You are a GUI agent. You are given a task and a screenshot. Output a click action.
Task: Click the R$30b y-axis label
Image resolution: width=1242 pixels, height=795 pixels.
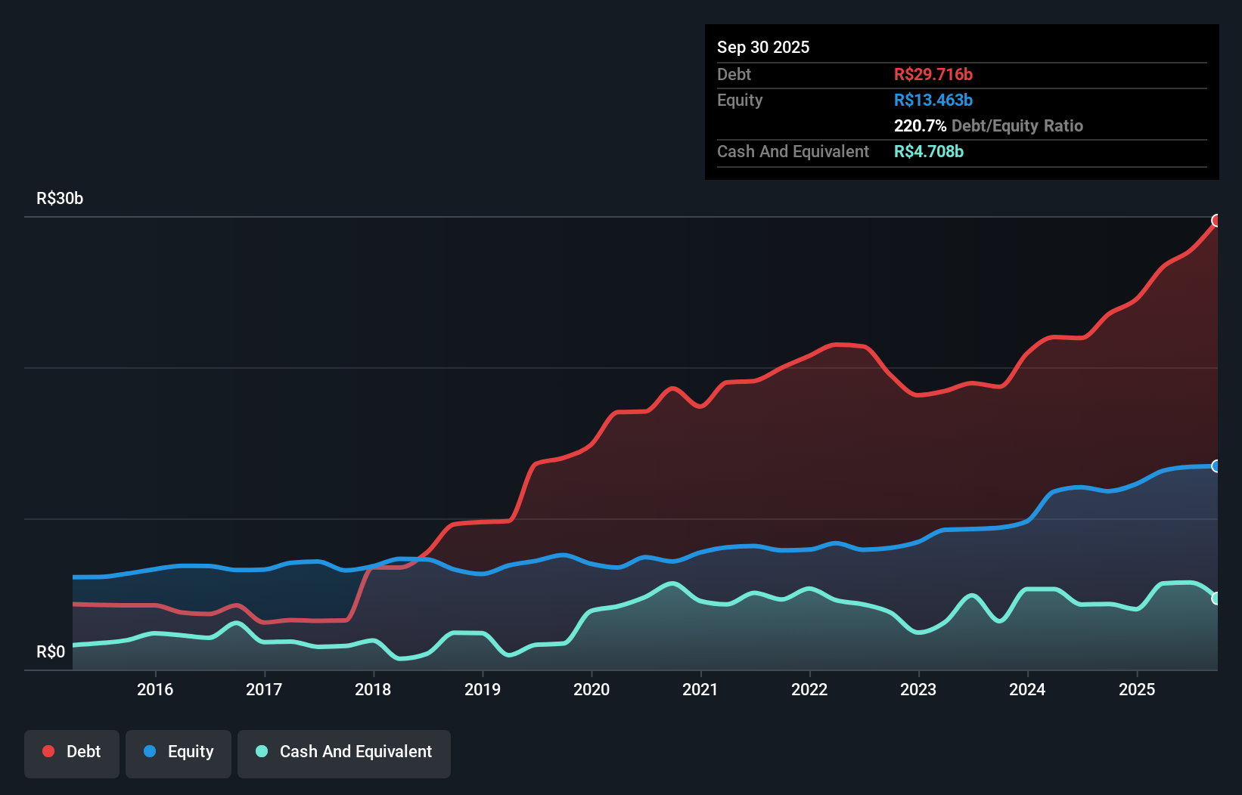(x=60, y=199)
